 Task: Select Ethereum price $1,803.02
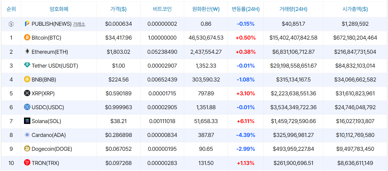pyautogui.click(x=119, y=52)
